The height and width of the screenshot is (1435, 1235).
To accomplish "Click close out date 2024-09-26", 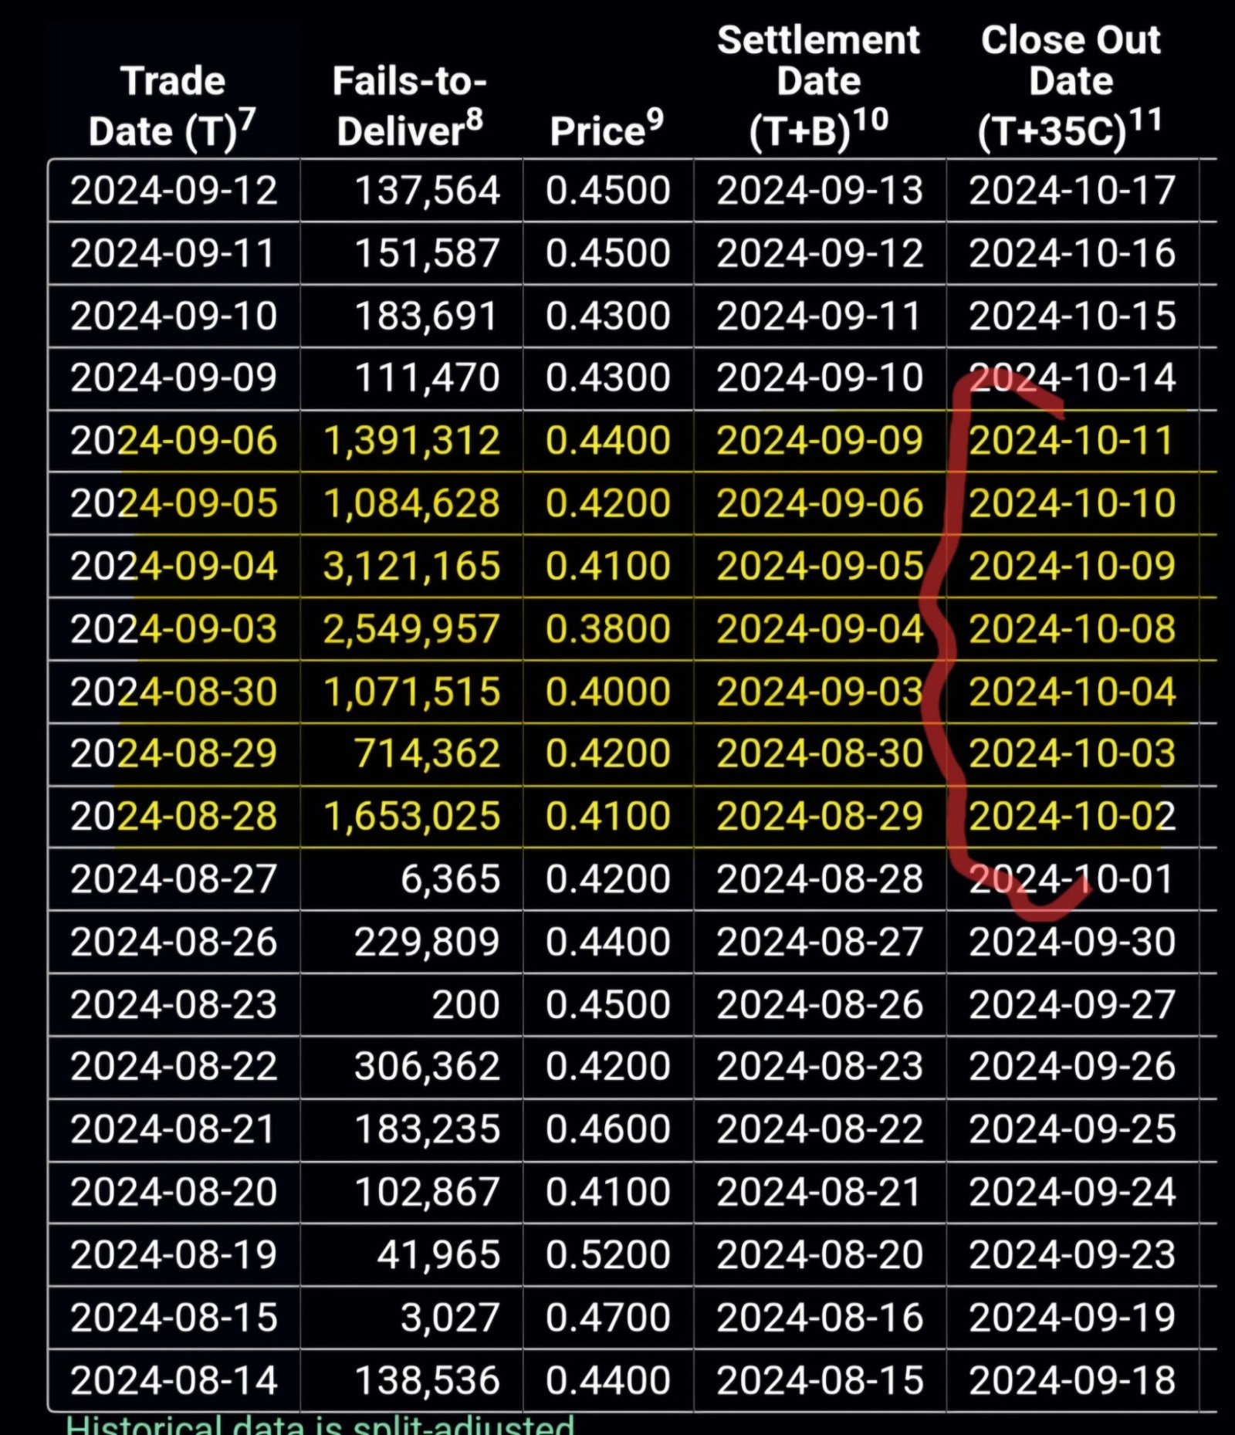I will tap(1072, 1067).
